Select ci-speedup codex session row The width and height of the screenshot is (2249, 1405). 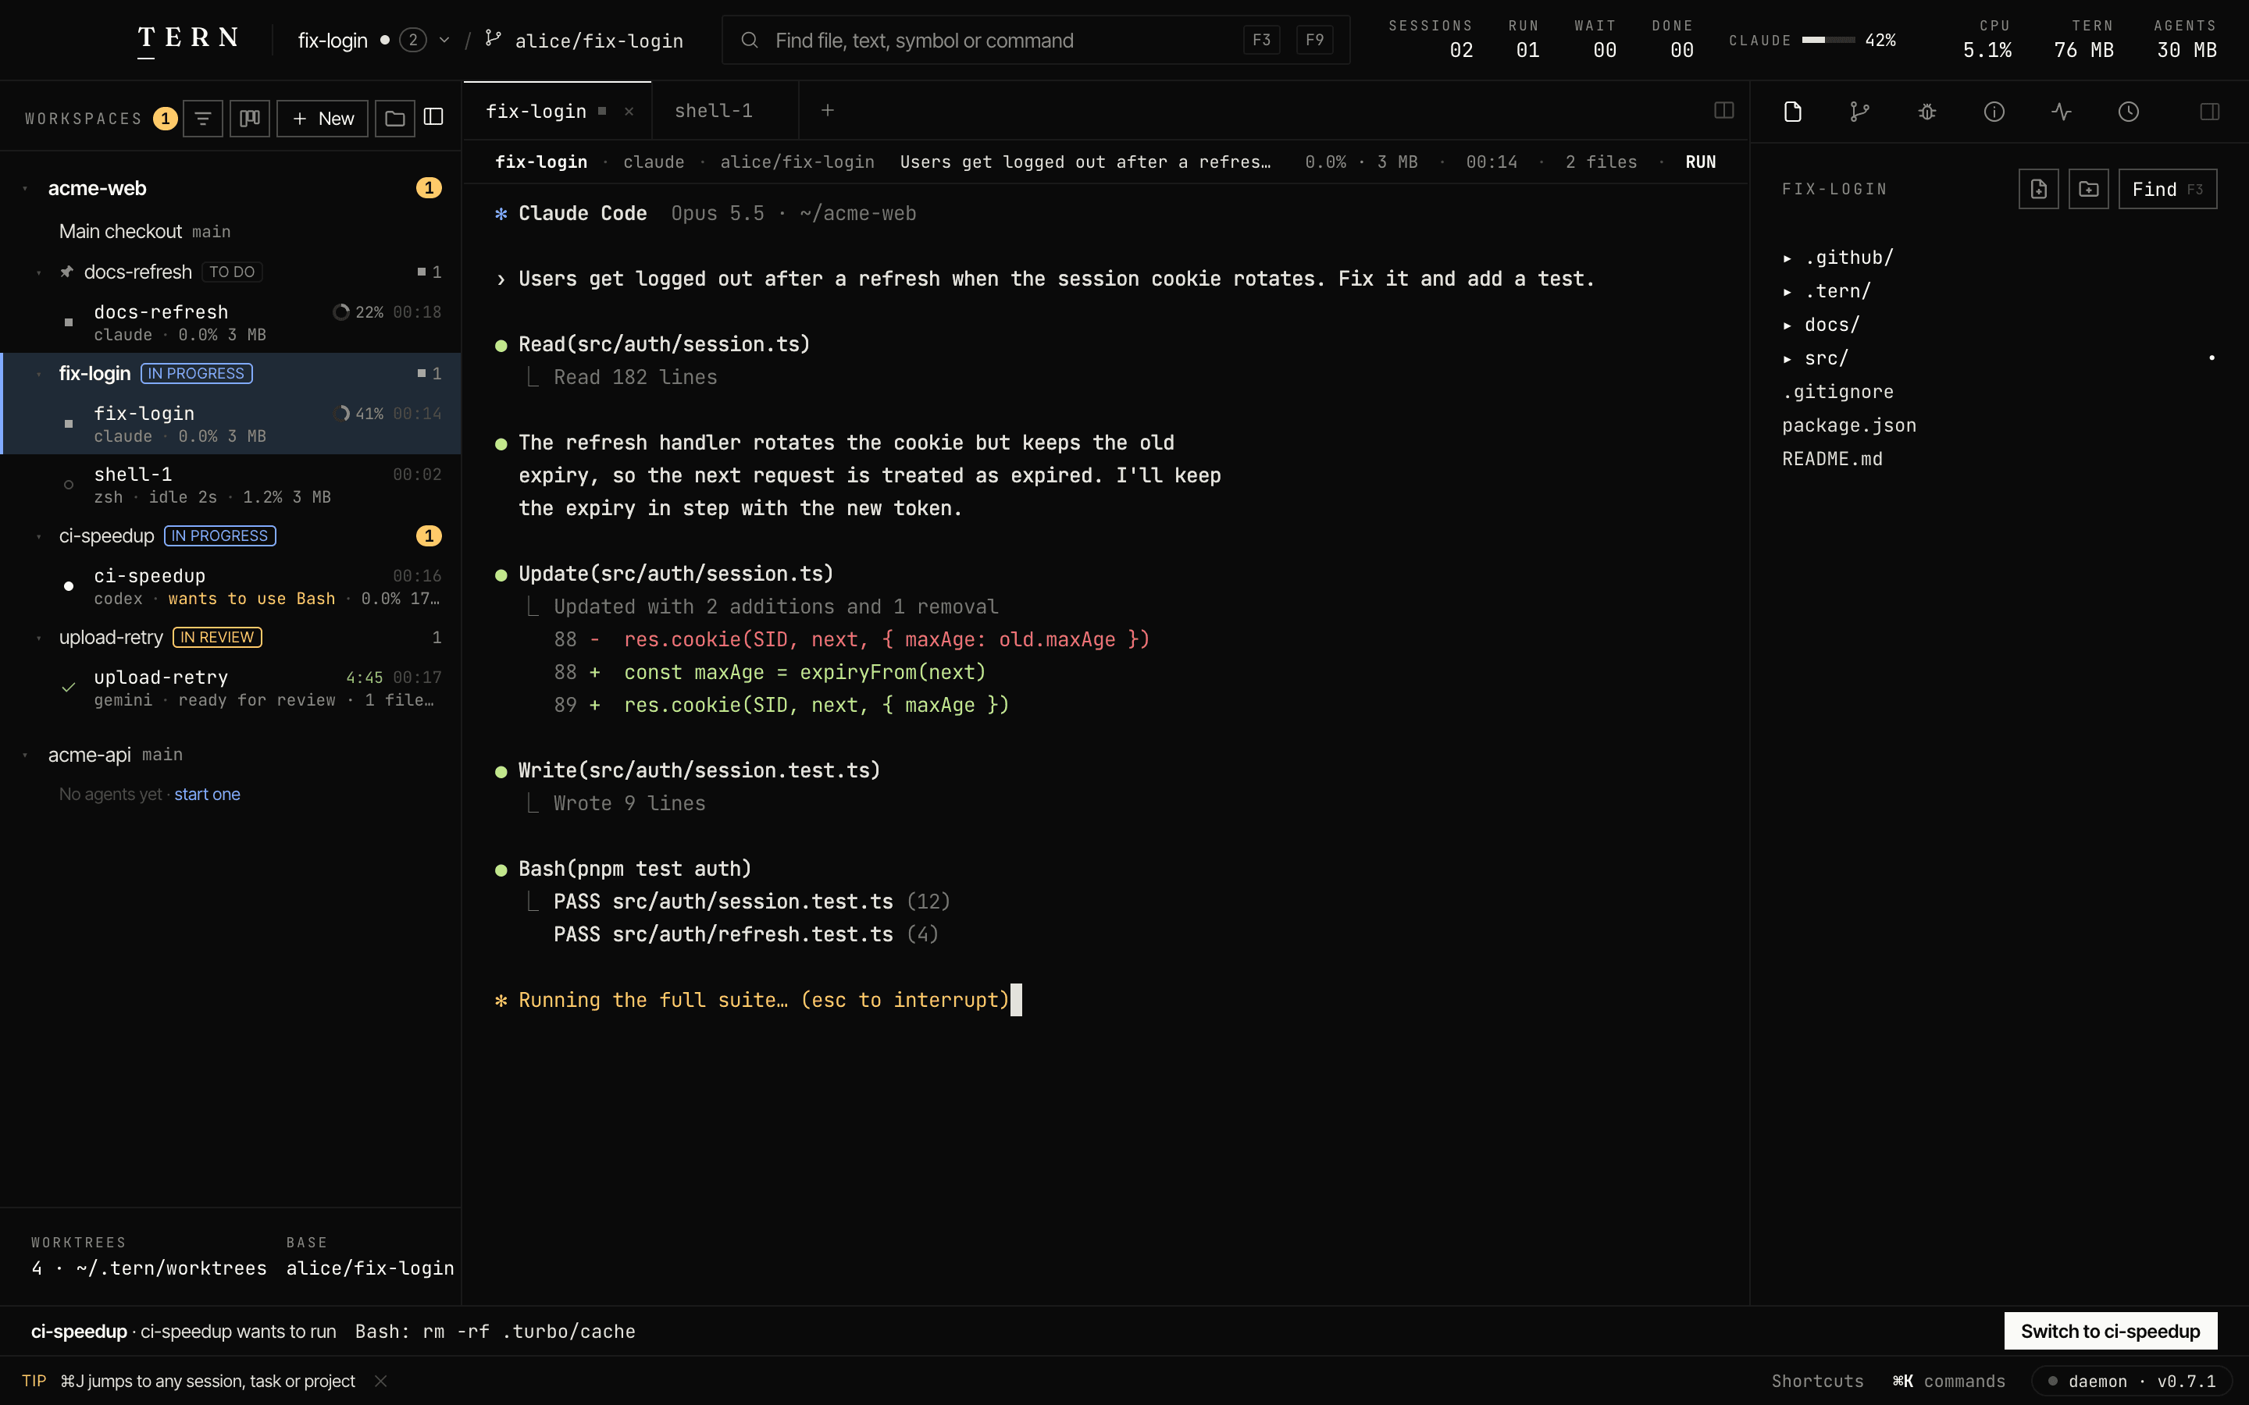[230, 586]
